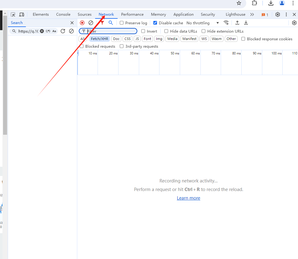The image size is (298, 259).
Task: Close the Search drawer panel
Action: click(72, 23)
